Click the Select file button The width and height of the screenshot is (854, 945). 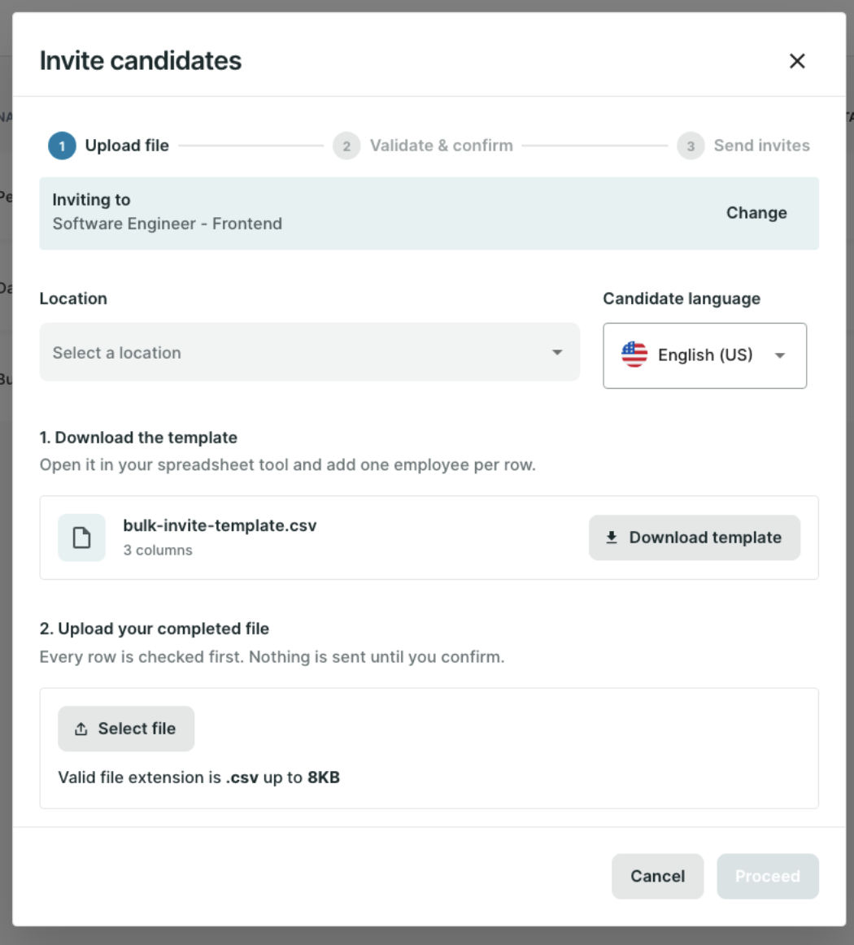[126, 729]
